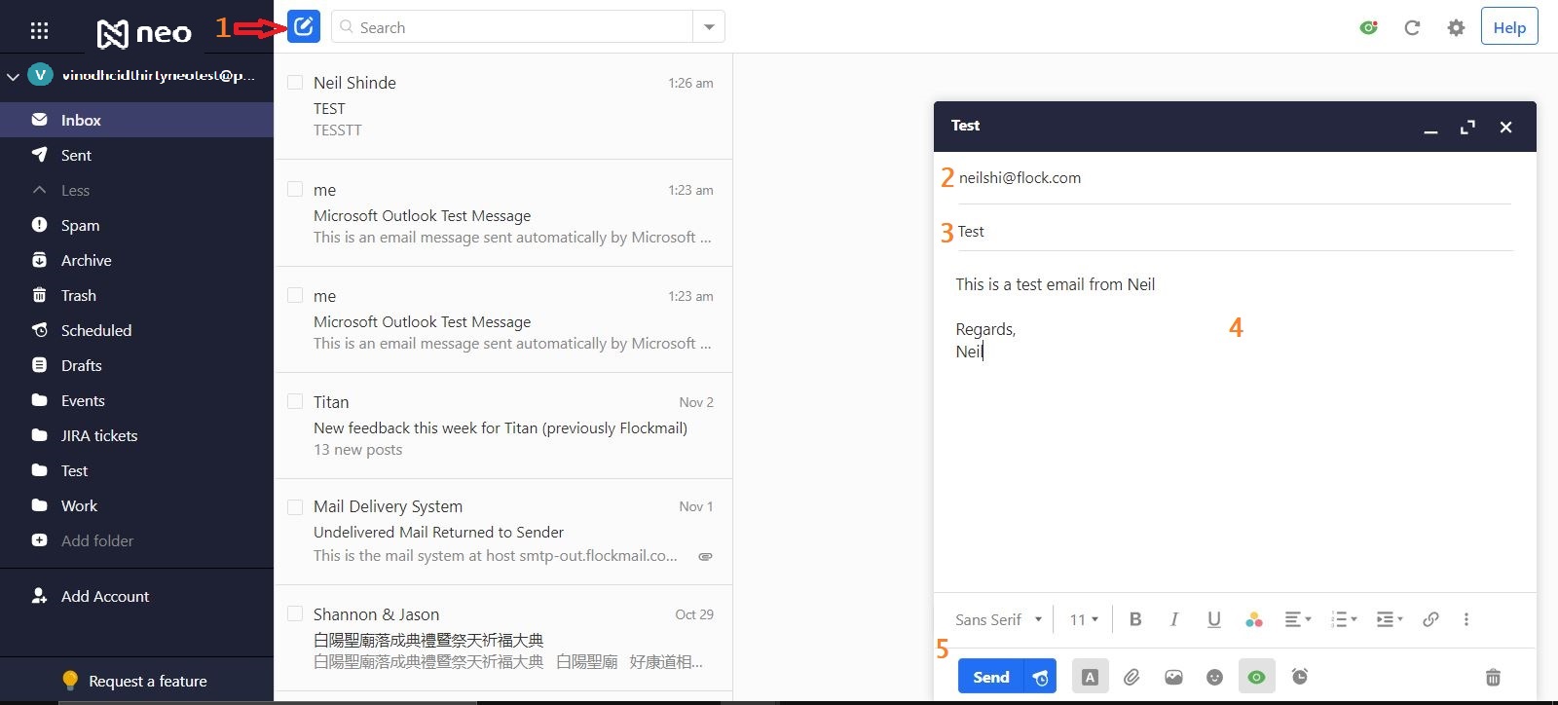Image resolution: width=1558 pixels, height=705 pixels.
Task: Click the green read-receipt status icon in header
Action: (x=1368, y=27)
